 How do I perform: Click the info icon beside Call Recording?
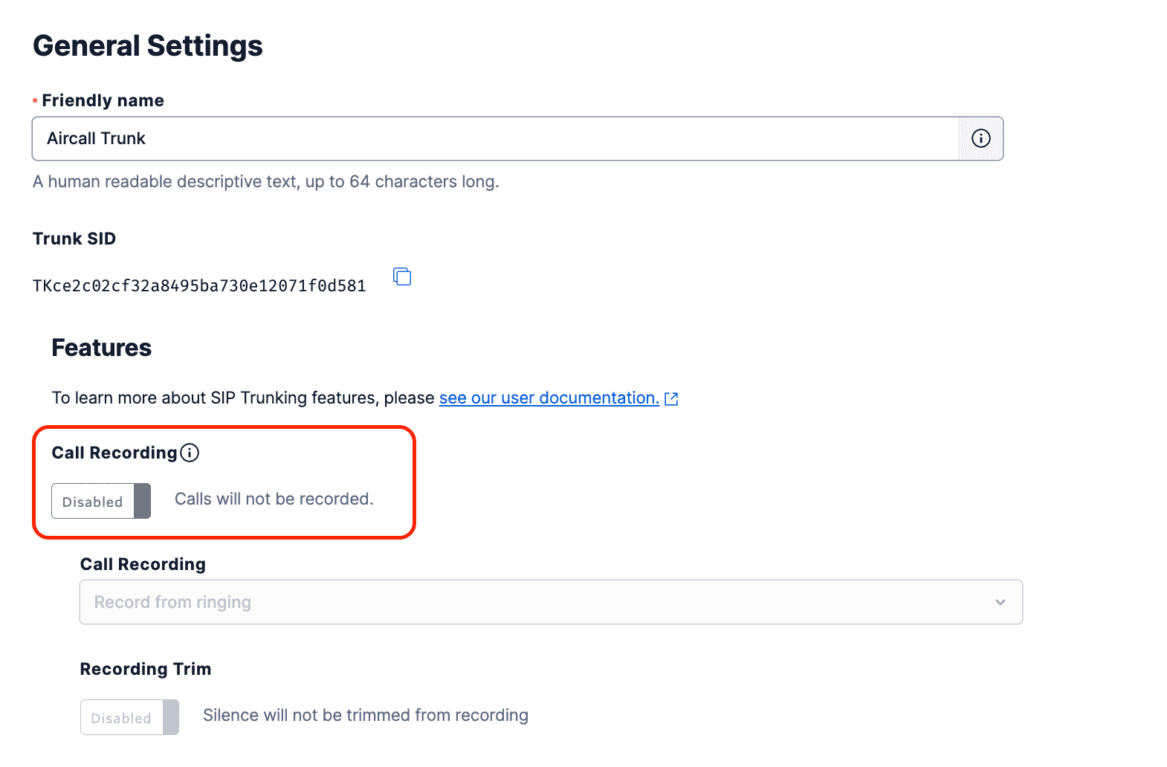coord(190,453)
